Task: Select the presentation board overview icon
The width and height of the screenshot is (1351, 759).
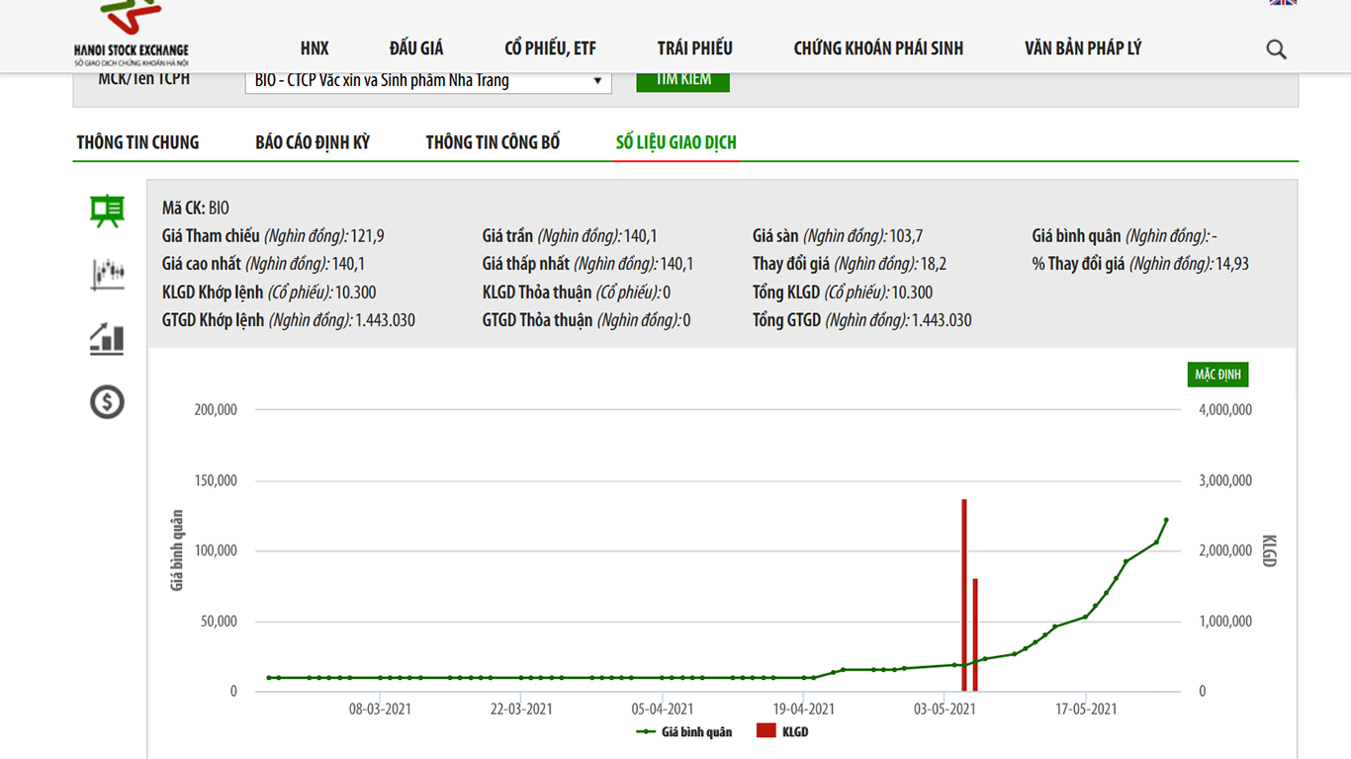Action: click(107, 211)
